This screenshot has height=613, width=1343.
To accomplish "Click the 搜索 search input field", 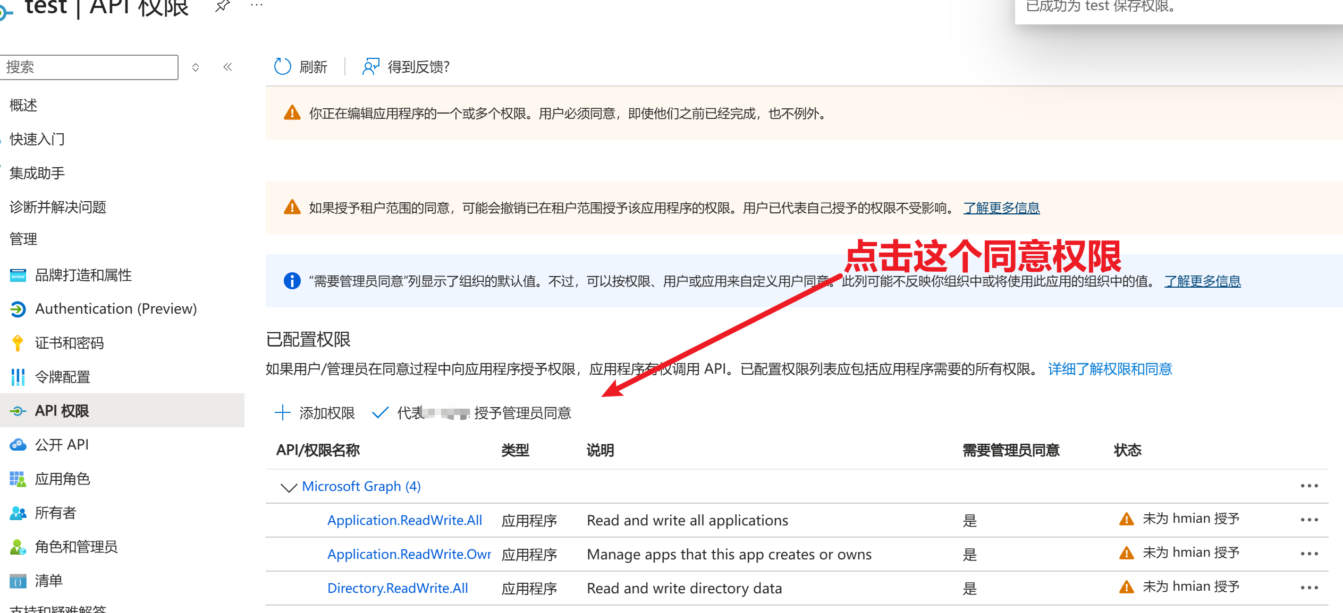I will (89, 67).
